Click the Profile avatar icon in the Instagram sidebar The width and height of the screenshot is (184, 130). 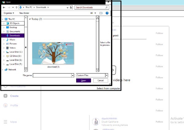coord(6,105)
